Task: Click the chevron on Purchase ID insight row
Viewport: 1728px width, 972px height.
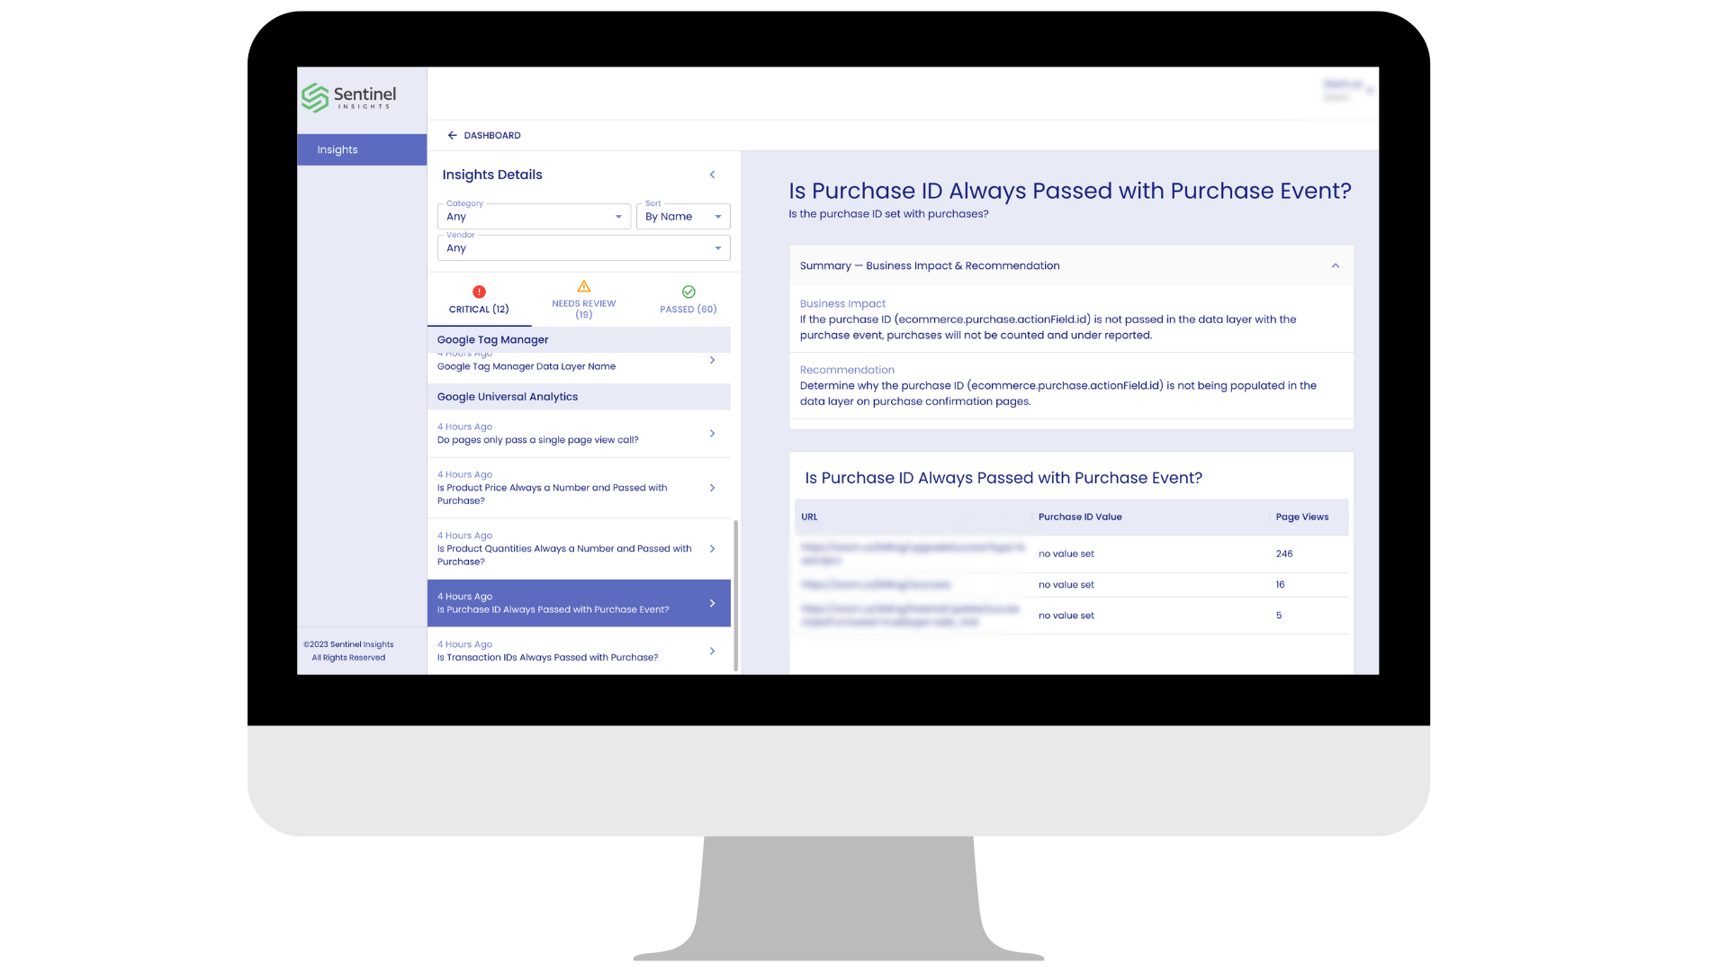Action: [714, 603]
